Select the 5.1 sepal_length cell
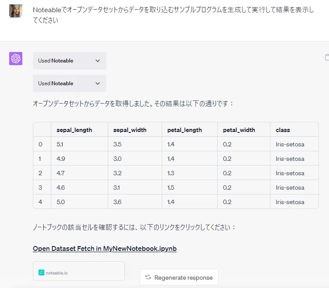The width and height of the screenshot is (329, 288). [80, 144]
